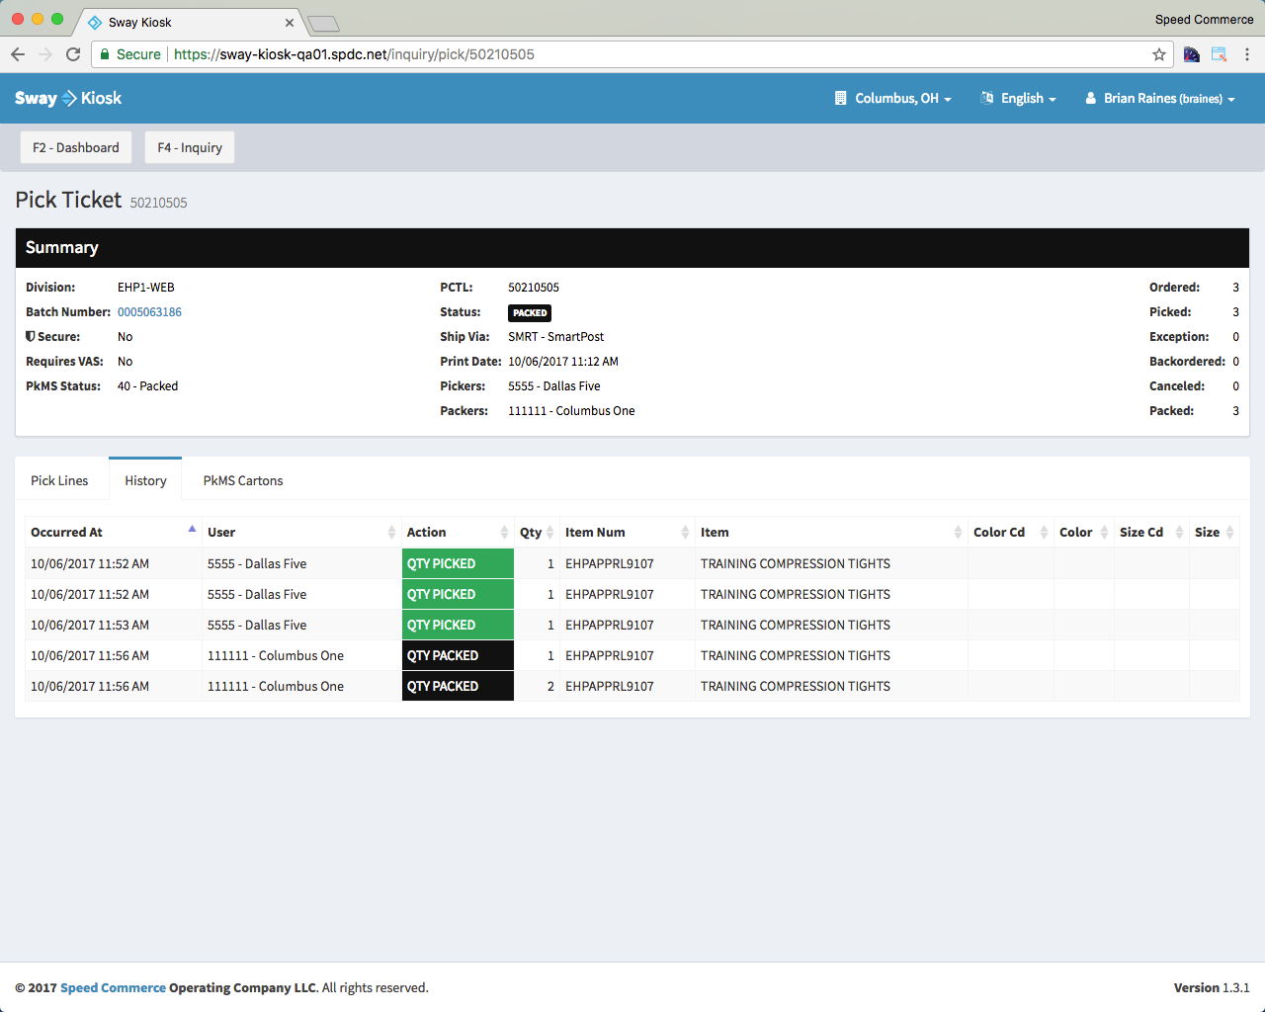
Task: Open batch number 0005063186 link
Action: tap(149, 312)
